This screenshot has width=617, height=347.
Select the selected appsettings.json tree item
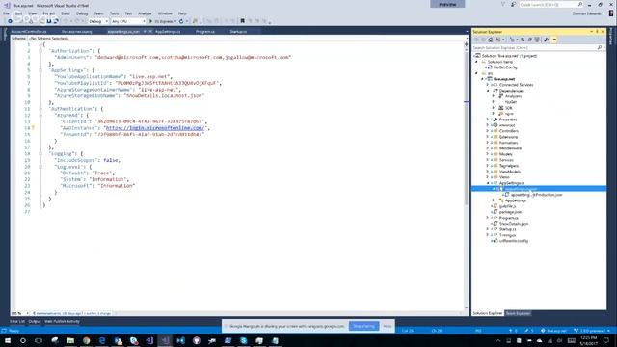539,189
